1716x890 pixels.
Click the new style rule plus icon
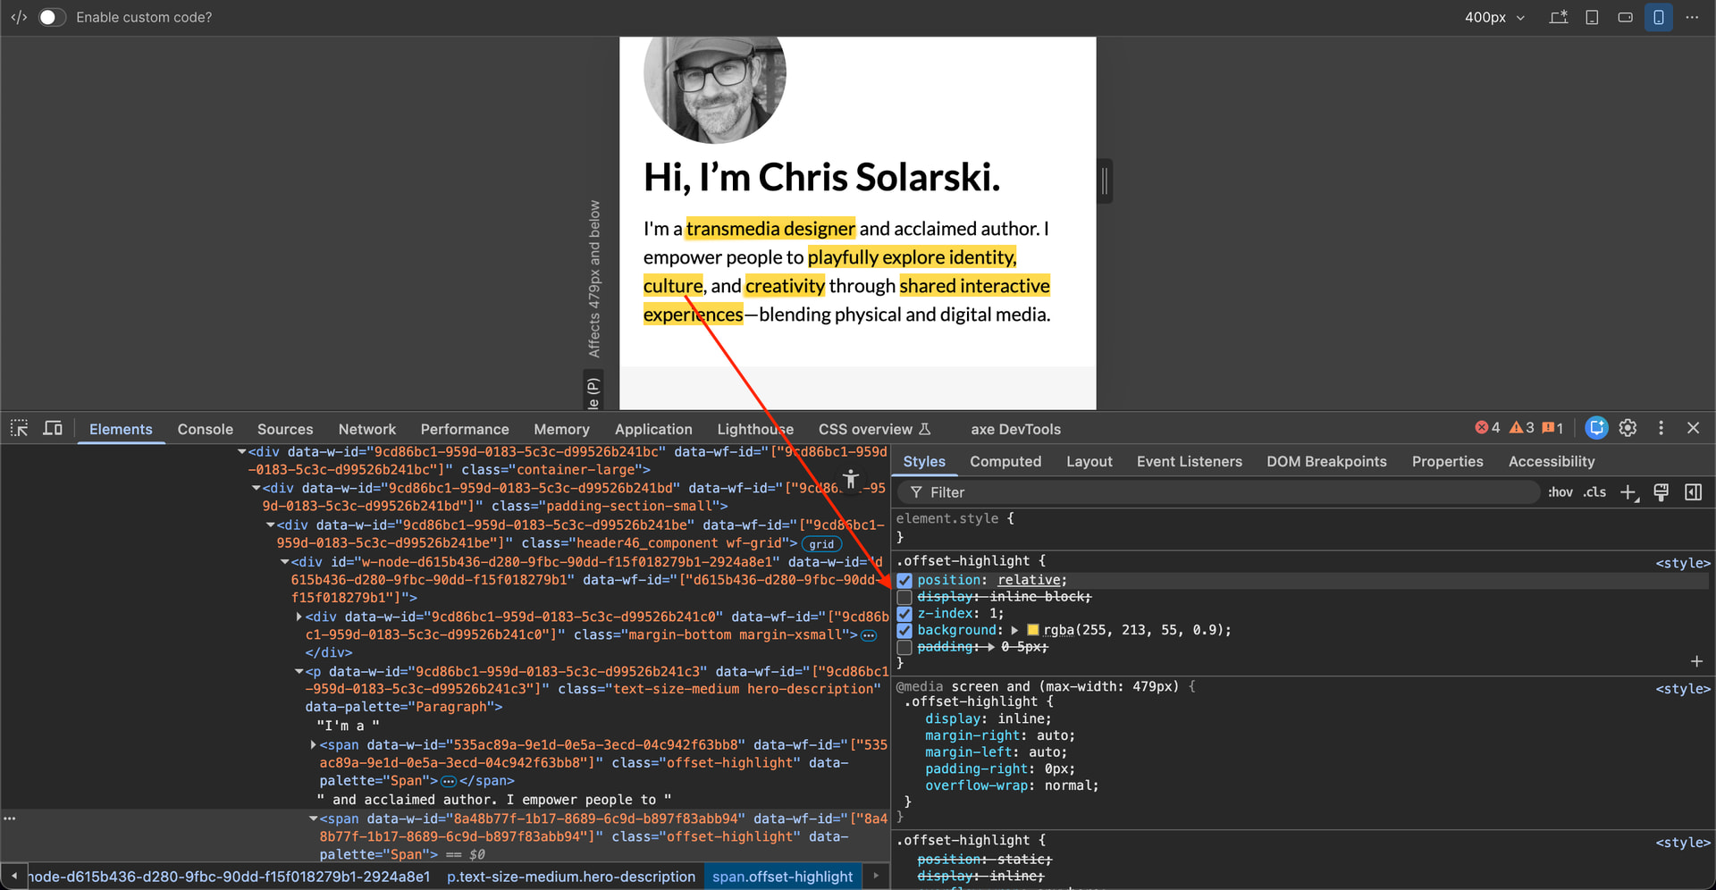1629,492
